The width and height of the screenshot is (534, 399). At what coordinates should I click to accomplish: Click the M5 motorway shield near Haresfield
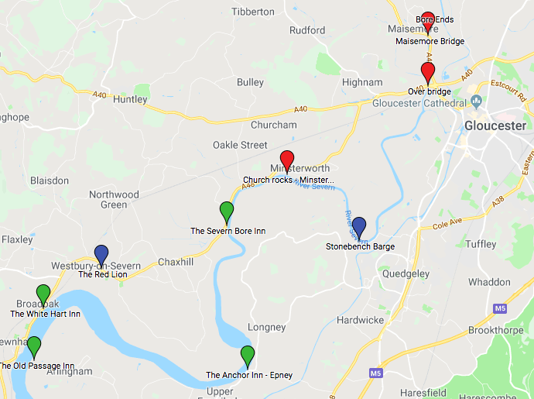375,373
